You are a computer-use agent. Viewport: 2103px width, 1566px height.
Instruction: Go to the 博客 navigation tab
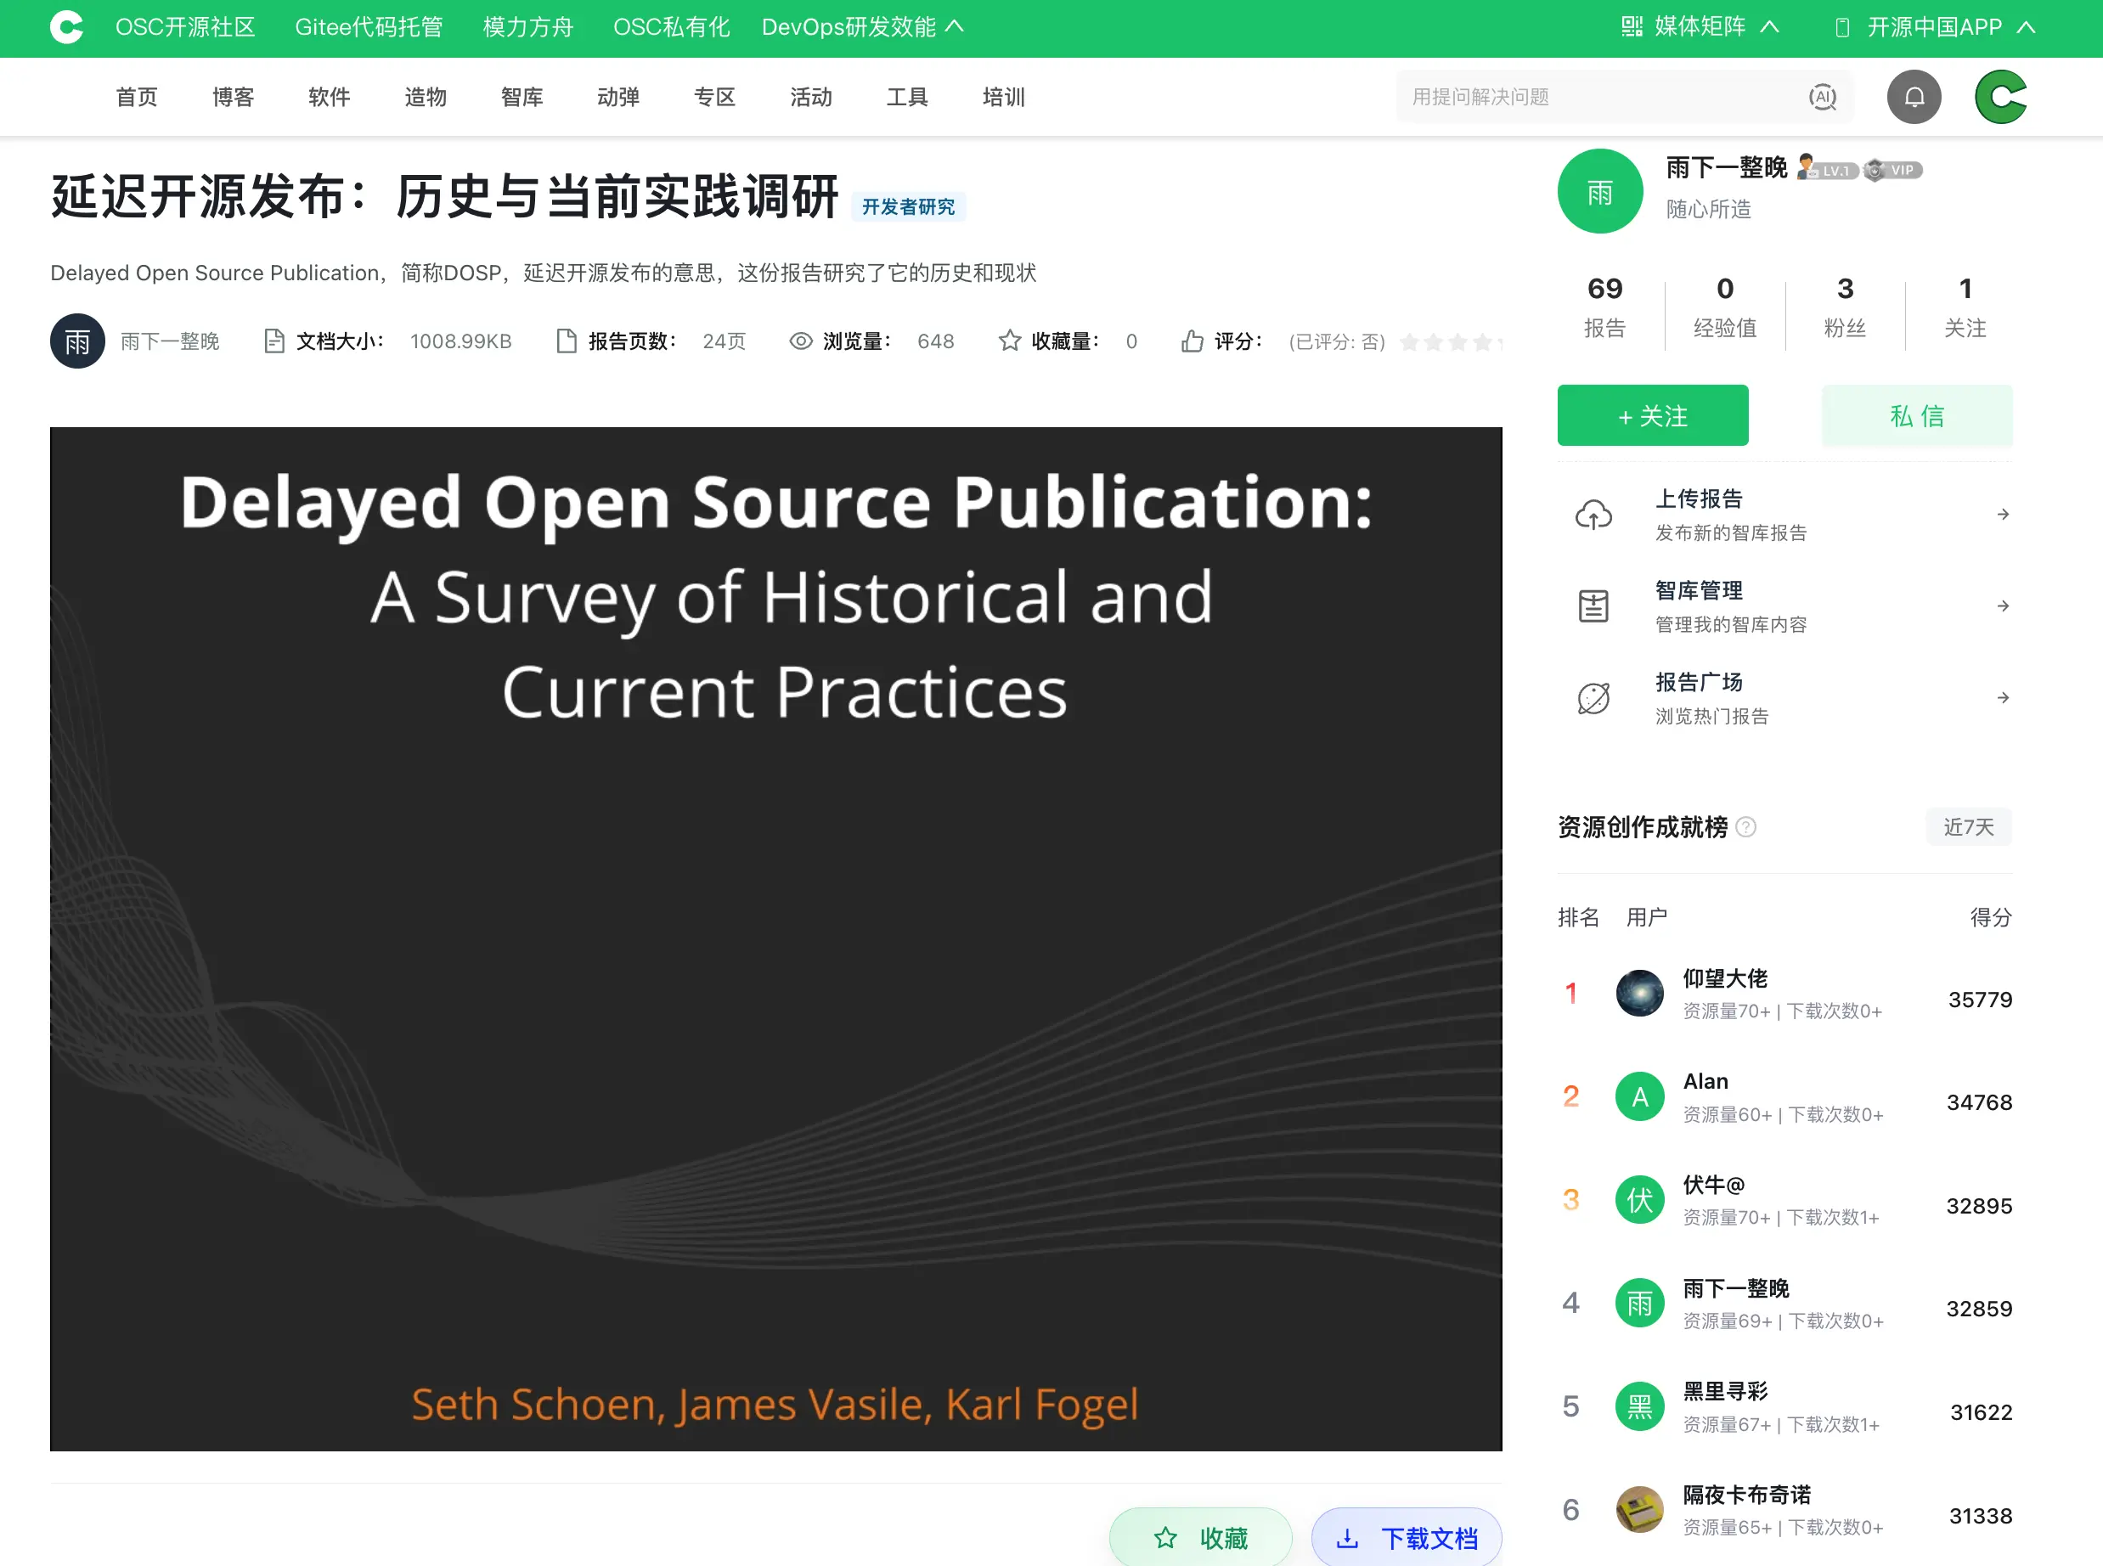point(232,97)
